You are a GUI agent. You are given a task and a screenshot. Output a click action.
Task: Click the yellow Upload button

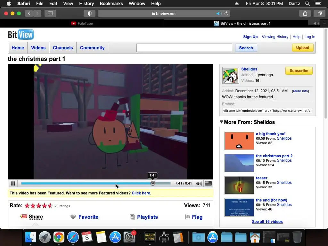click(x=302, y=48)
